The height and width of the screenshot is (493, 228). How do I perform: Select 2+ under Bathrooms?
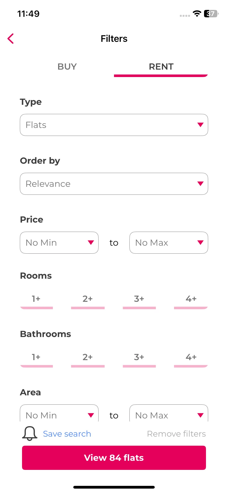click(88, 359)
